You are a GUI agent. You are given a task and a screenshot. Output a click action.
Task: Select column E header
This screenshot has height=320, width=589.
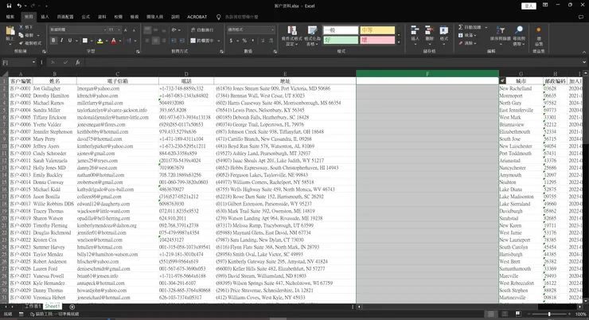285,73
